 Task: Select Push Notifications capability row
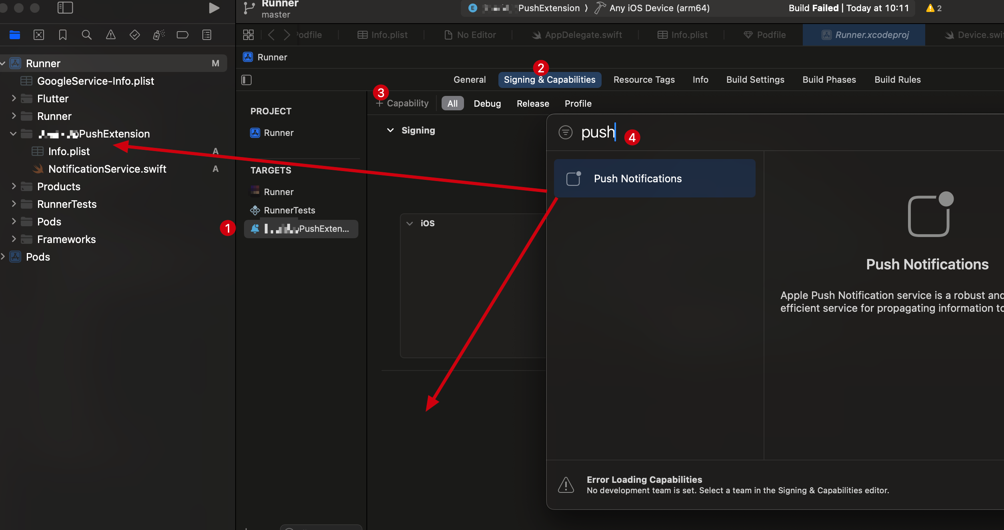pyautogui.click(x=655, y=178)
